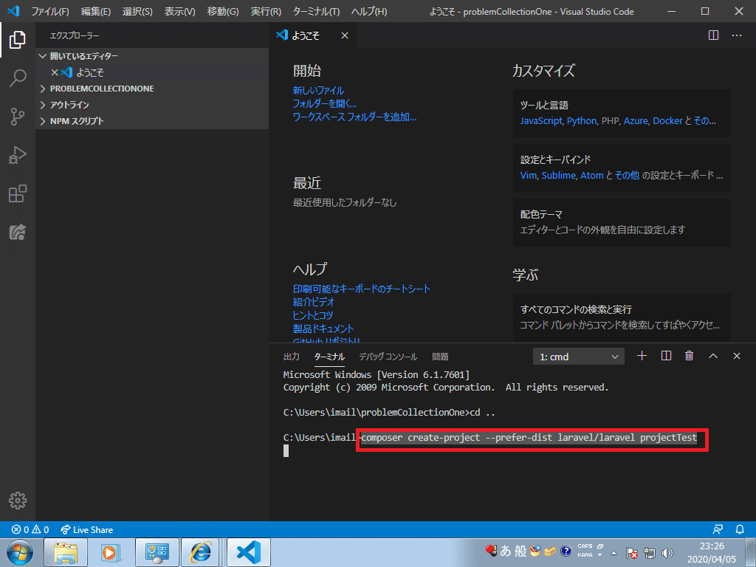
Task: Open Windows Explorer from taskbar
Action: (66, 552)
